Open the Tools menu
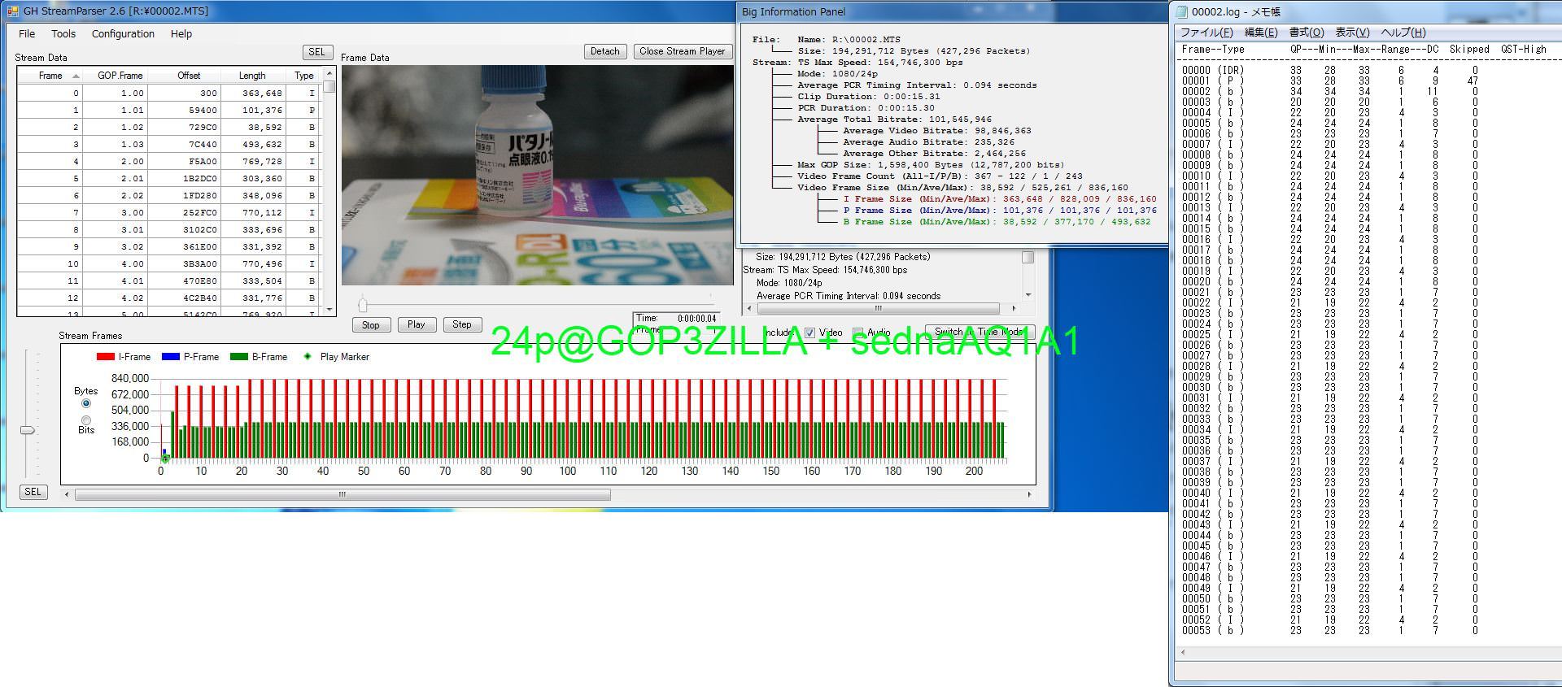The image size is (1562, 687). [63, 33]
